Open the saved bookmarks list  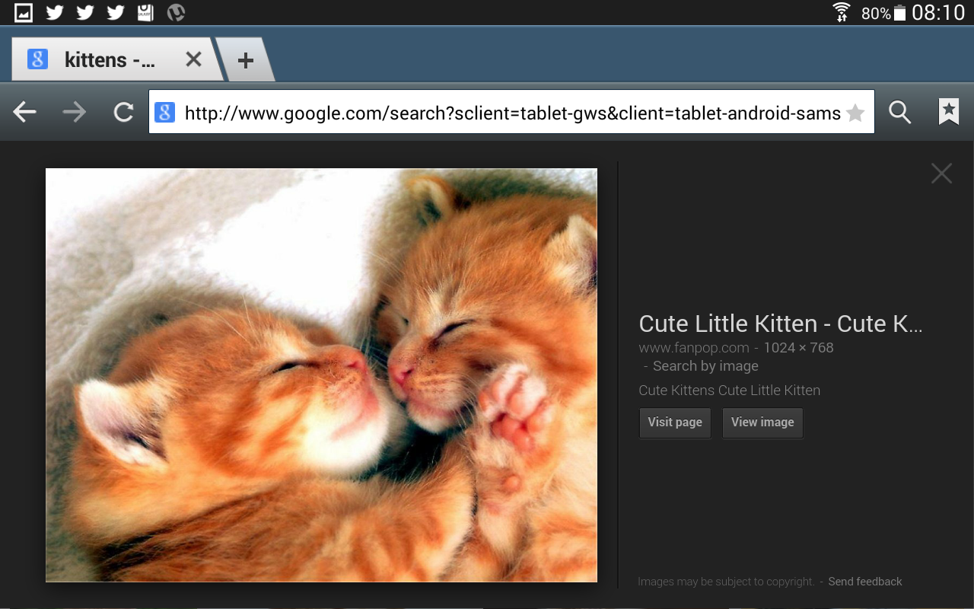pos(948,112)
